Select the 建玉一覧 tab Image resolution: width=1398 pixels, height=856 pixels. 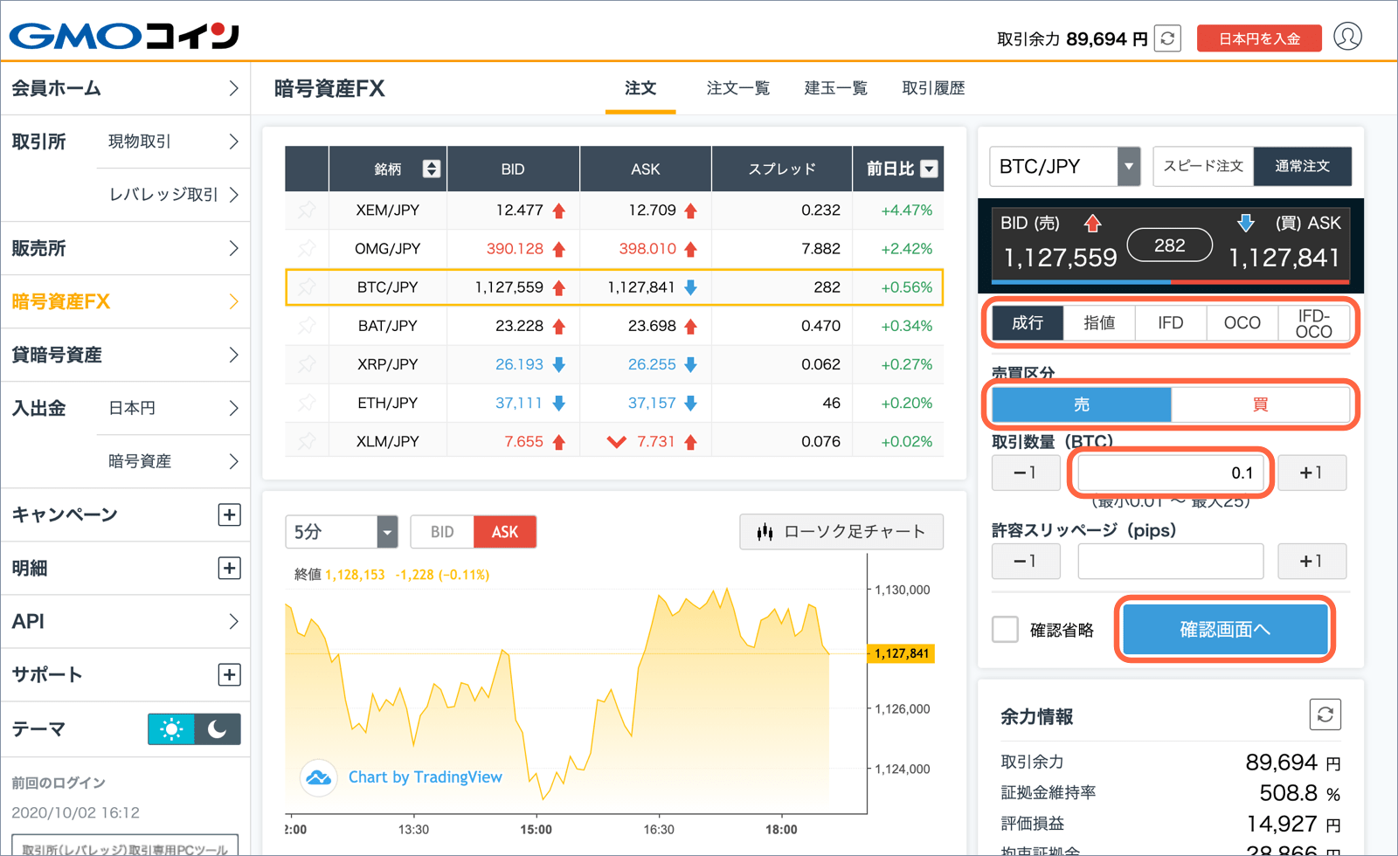[836, 88]
